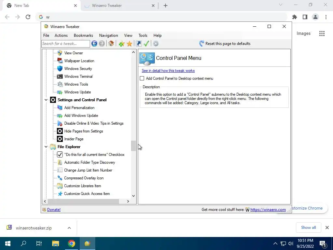
Task: Select Add Windows Update tree item
Action: (x=81, y=116)
